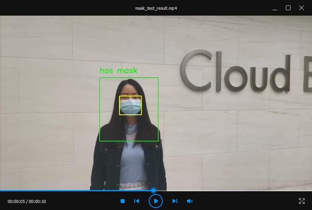Click inside the yellow mask detection box
Image resolution: width=312 pixels, height=210 pixels.
coord(130,105)
